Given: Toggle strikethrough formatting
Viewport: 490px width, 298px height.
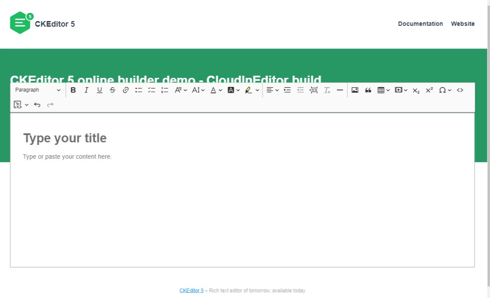Looking at the screenshot, I should [x=112, y=90].
